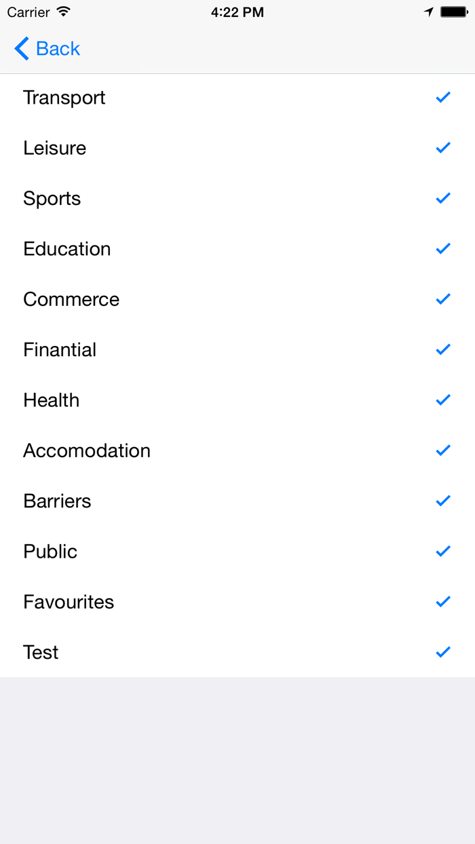The height and width of the screenshot is (844, 475).
Task: Disable the Finantial checkmark
Action: pyautogui.click(x=443, y=349)
